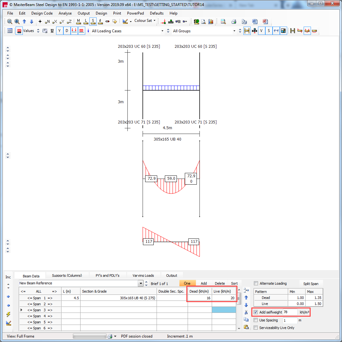Click the bending moment diagram icon
The height and width of the screenshot is (342, 342).
307,31
